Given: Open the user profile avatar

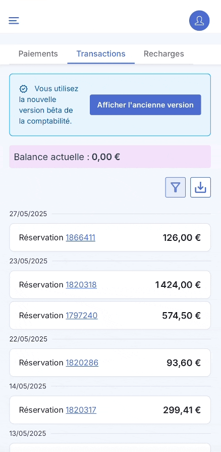Looking at the screenshot, I should click(x=199, y=21).
